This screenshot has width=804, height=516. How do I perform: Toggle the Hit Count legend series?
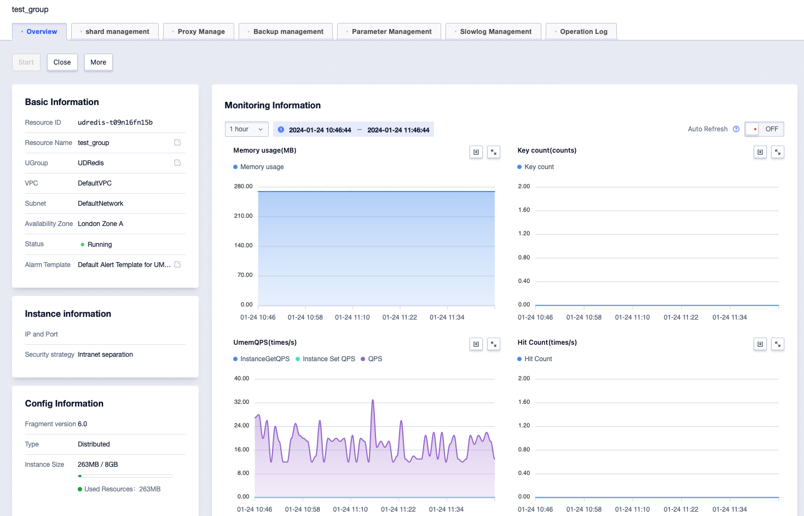click(535, 359)
